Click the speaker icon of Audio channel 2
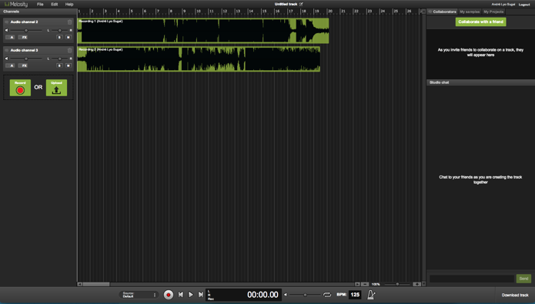 (x=6, y=30)
